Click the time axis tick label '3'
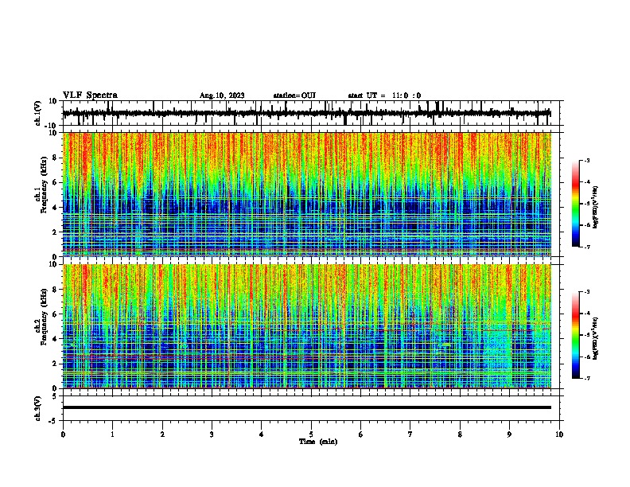This screenshot has height=487, width=630. pos(212,434)
